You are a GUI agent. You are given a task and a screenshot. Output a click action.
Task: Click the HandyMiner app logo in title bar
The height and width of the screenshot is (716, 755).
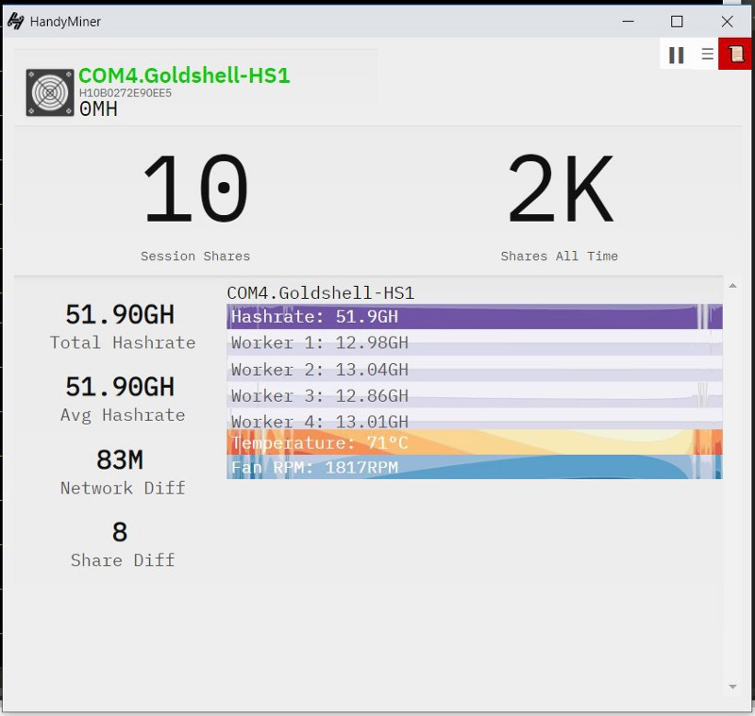[15, 21]
